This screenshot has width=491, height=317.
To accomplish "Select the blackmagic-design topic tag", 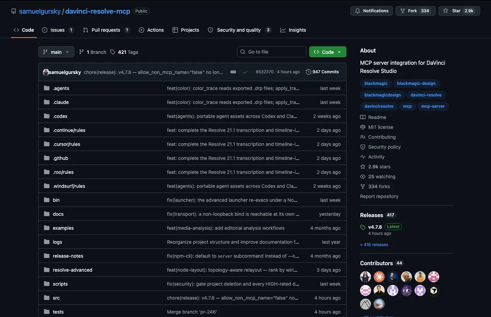I will coord(416,83).
